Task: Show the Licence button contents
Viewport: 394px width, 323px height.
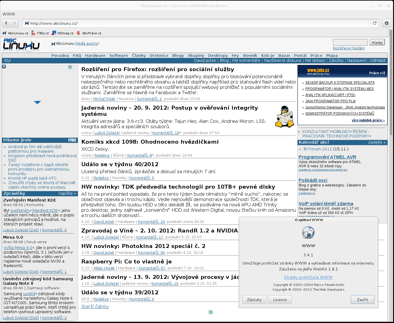Action: click(x=280, y=300)
